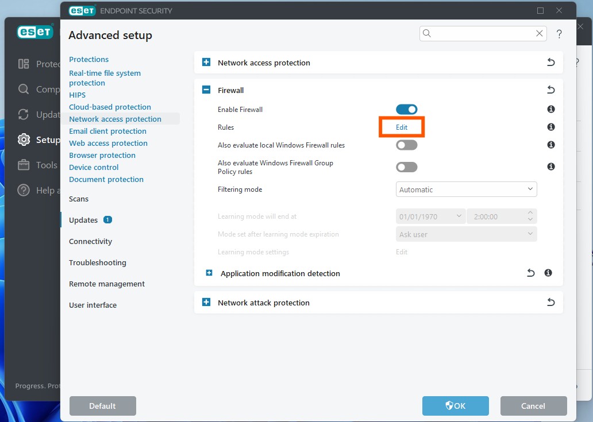Select Updates in the left sidebar
Viewport: 593px width, 422px height.
click(83, 220)
